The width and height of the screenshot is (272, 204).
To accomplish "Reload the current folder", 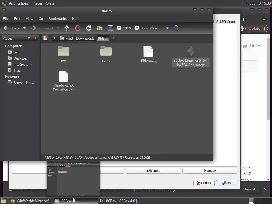I will (89, 28).
